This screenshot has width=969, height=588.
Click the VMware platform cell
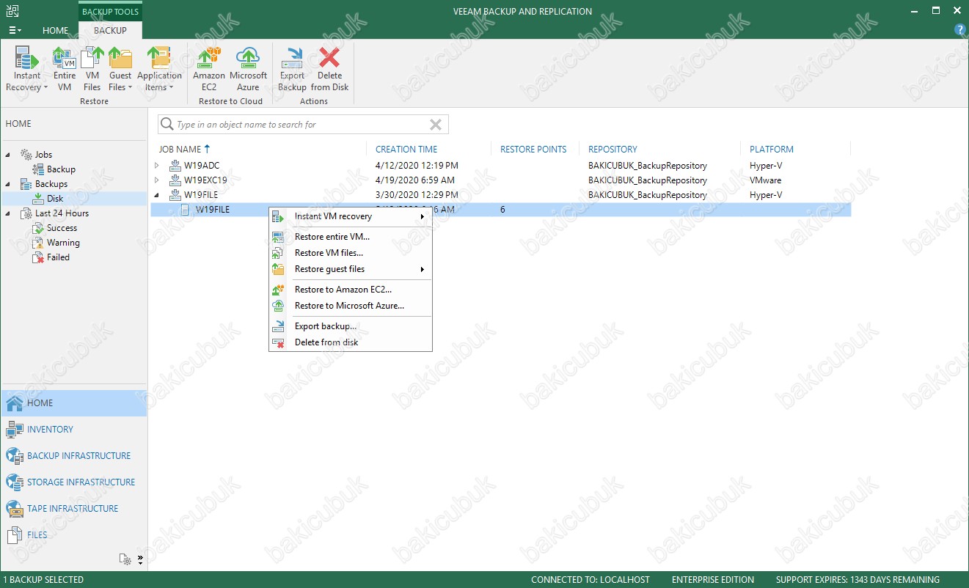[765, 180]
